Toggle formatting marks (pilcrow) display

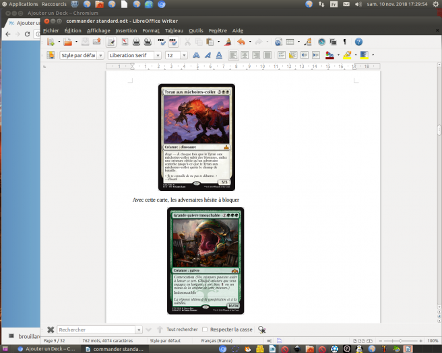345,42
